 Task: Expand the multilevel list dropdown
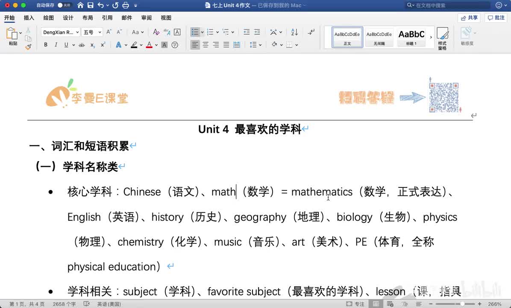tap(233, 32)
